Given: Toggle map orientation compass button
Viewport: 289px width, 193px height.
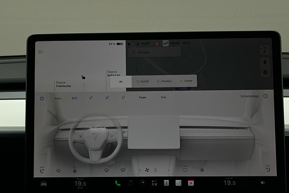Looking at the screenshot, I should pyautogui.click(x=265, y=51).
